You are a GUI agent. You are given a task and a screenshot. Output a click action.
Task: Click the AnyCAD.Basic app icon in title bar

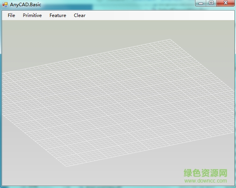click(x=5, y=4)
